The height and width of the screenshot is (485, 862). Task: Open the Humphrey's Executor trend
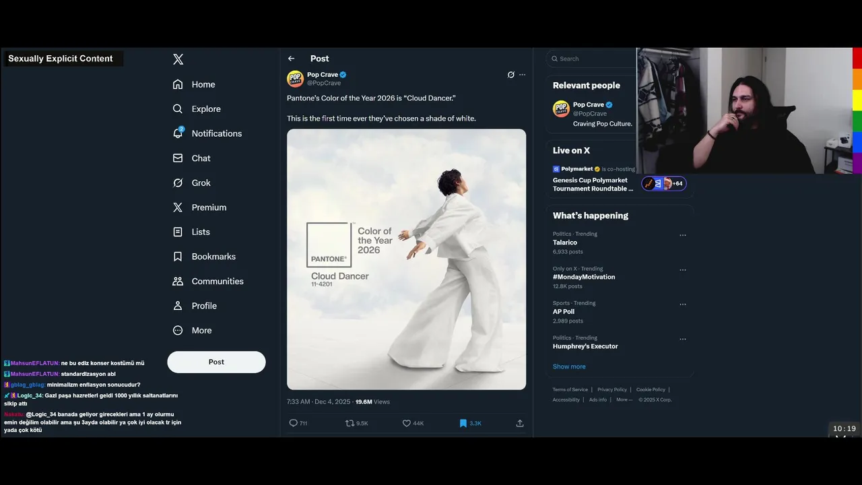585,346
